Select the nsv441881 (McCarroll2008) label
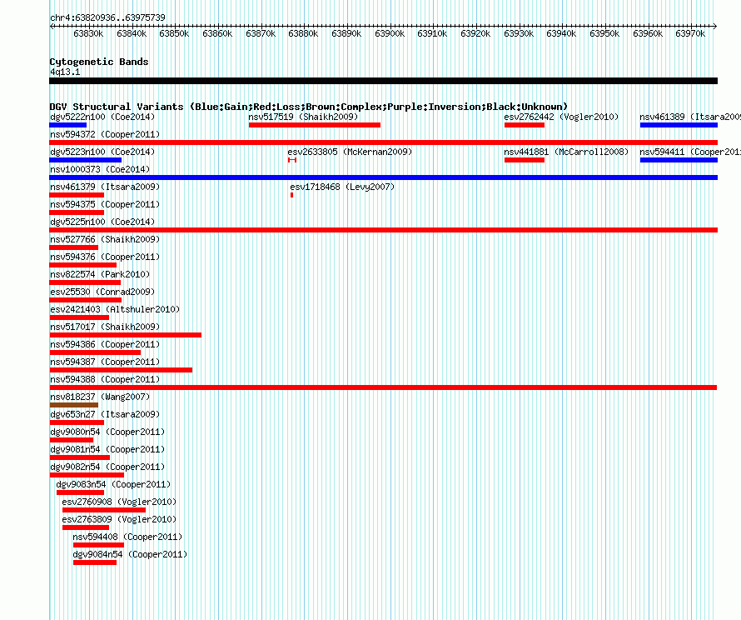 coord(566,152)
